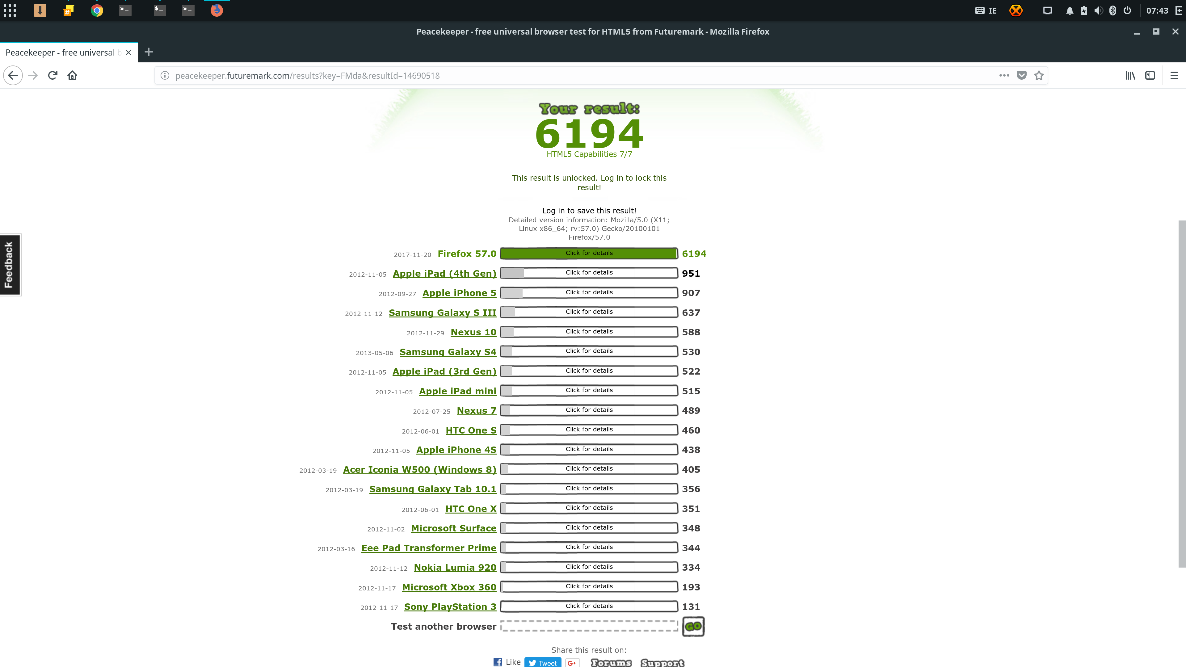Open the power button tray icon
Screen dimensions: 1186x667
pos(1127,10)
